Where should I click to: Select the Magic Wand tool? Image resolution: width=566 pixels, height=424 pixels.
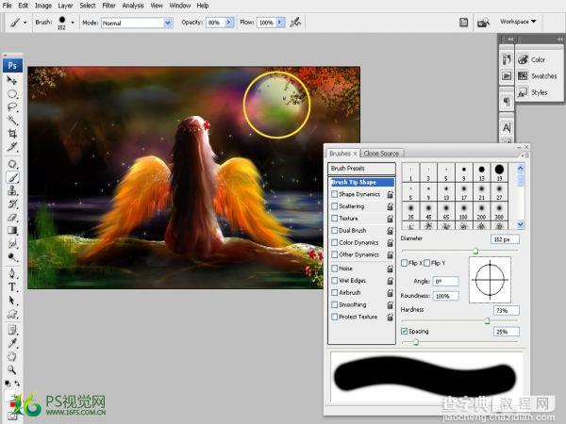[12, 120]
